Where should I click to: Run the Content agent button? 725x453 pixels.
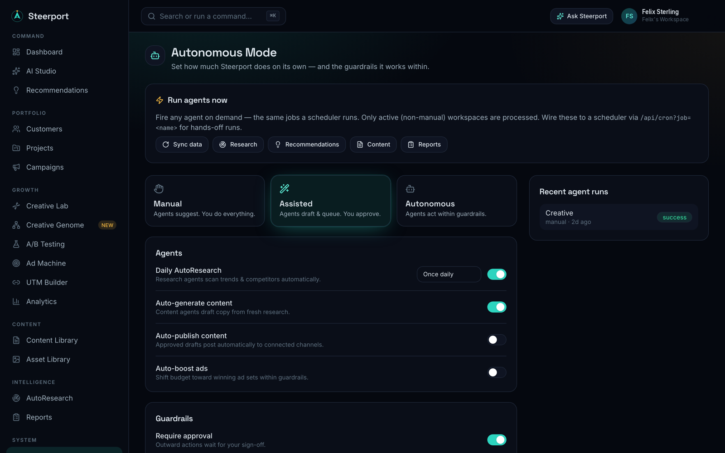[x=373, y=145]
